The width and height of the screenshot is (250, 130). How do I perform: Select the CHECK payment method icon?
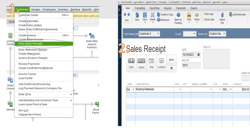[x=141, y=61]
